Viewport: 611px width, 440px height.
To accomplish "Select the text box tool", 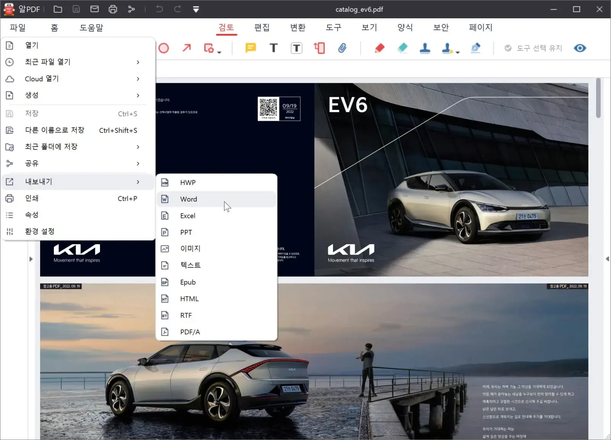I will (296, 48).
